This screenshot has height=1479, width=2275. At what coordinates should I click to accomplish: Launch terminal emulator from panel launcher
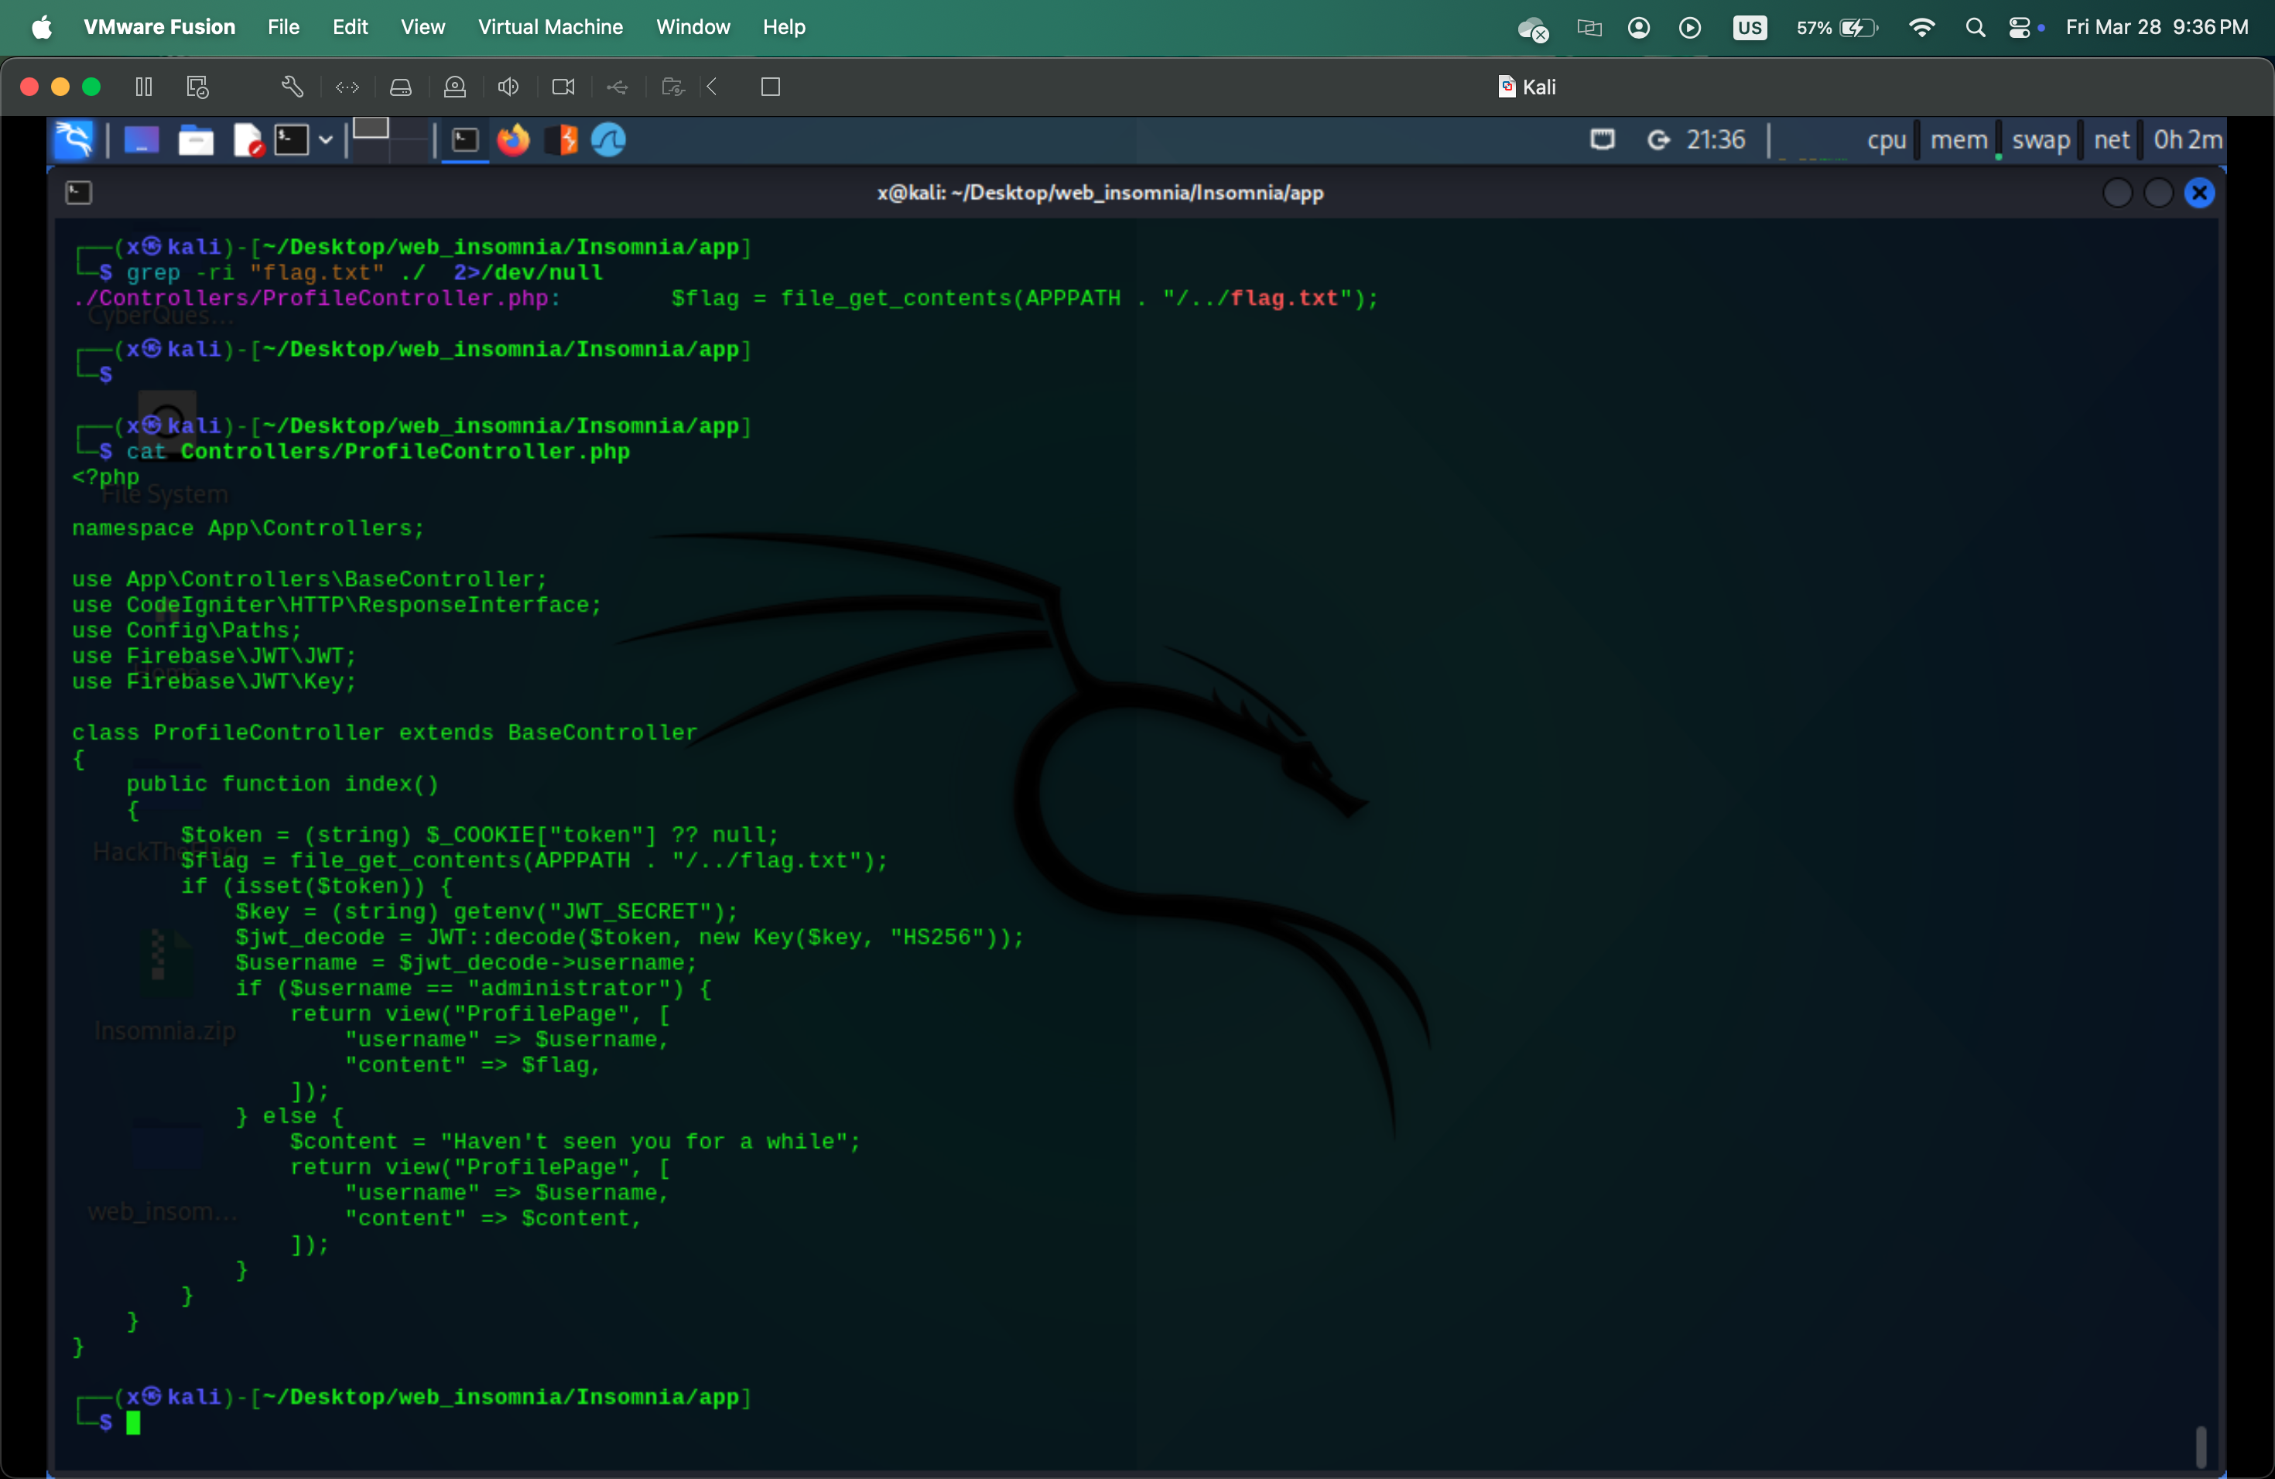point(292,139)
